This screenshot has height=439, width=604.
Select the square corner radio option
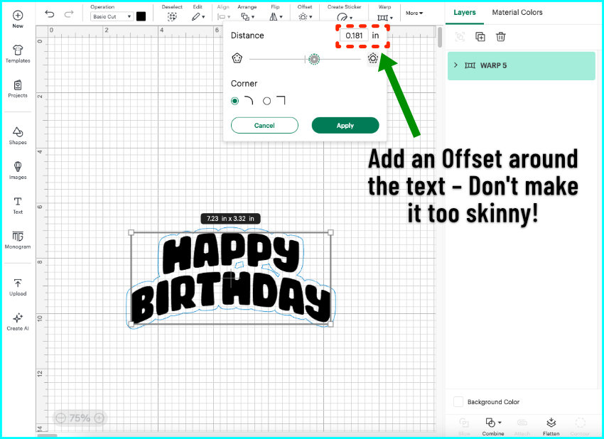point(267,101)
